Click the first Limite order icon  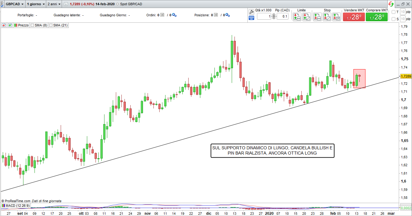tap(297, 17)
